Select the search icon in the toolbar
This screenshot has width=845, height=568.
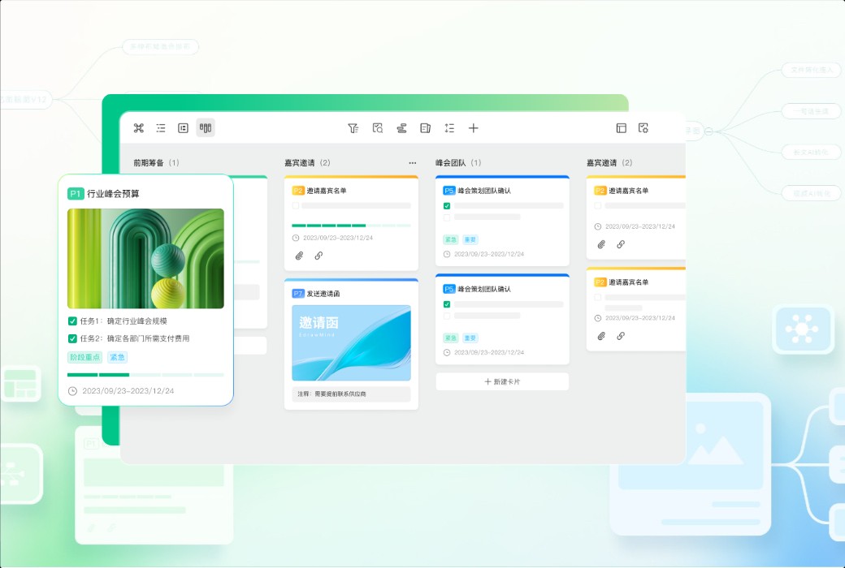376,127
